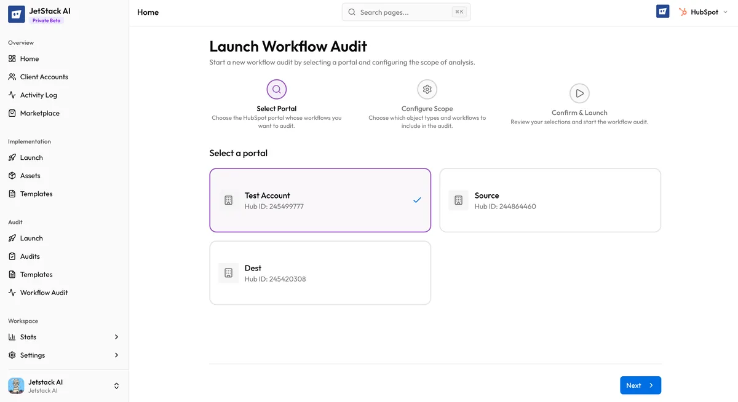The width and height of the screenshot is (738, 402).
Task: Click the Select Portal magnifier icon
Action: pos(276,89)
